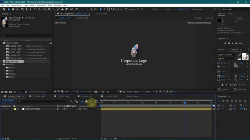Image resolution: width=250 pixels, height=140 pixels.
Task: Open the 50% magnification dropdown
Action: point(70,92)
